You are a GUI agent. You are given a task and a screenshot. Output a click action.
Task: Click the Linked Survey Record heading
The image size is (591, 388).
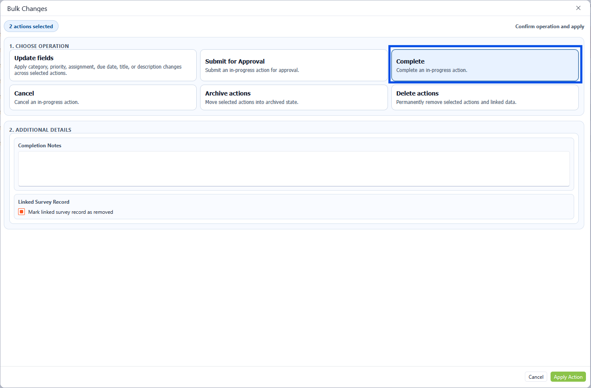point(44,202)
